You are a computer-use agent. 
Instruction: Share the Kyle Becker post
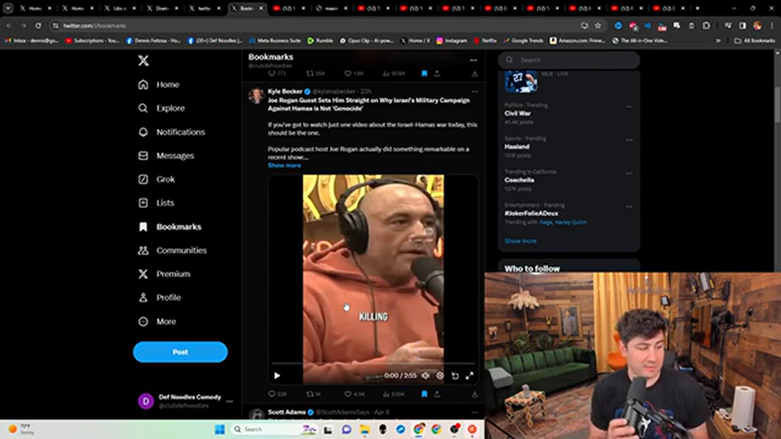(437, 394)
